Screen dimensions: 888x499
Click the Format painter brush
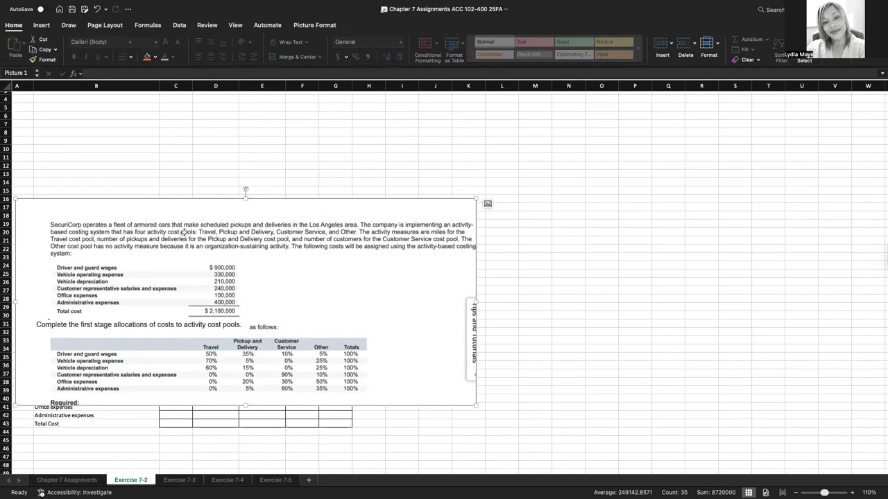tap(42, 60)
